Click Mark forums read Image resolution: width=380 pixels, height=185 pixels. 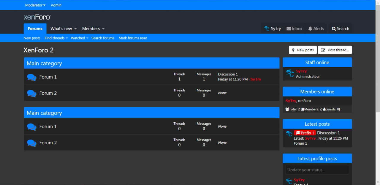(133, 38)
